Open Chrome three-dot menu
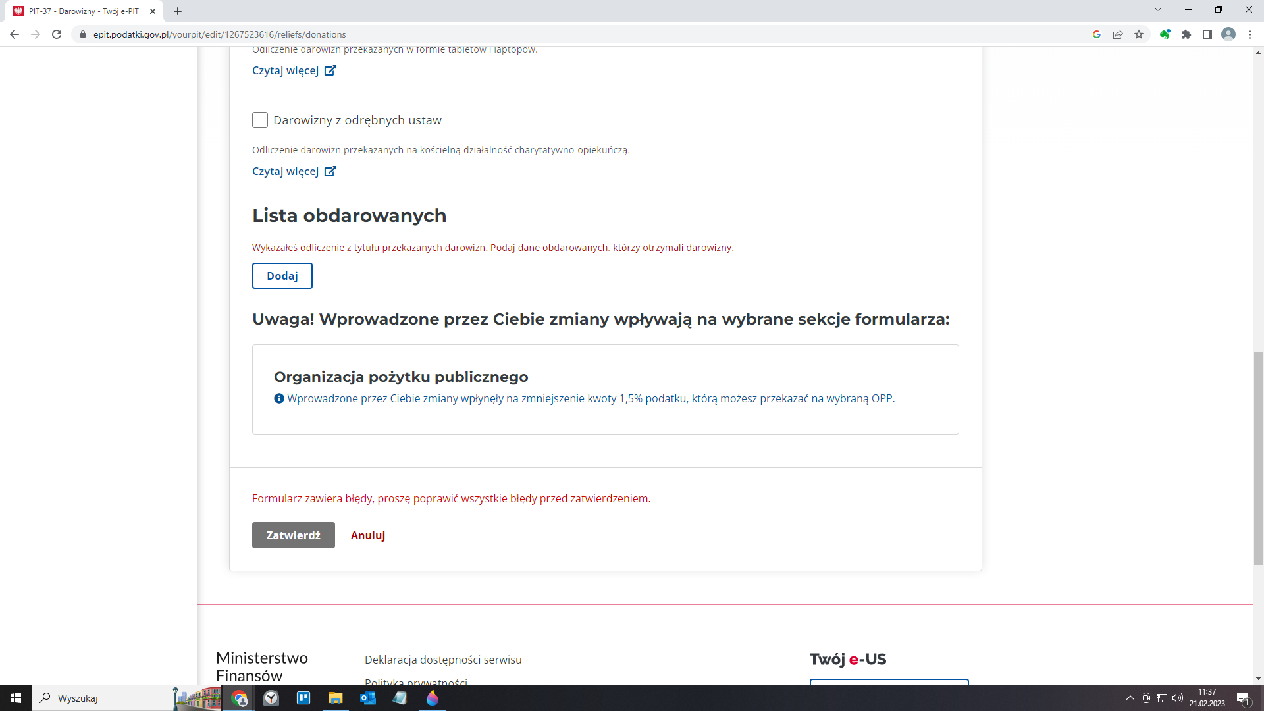Screen dimensions: 1264x711 pyautogui.click(x=1250, y=34)
